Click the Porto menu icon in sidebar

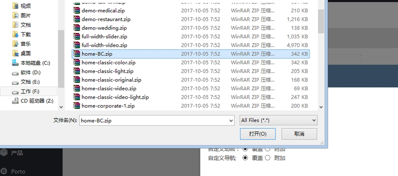[x=4, y=172]
